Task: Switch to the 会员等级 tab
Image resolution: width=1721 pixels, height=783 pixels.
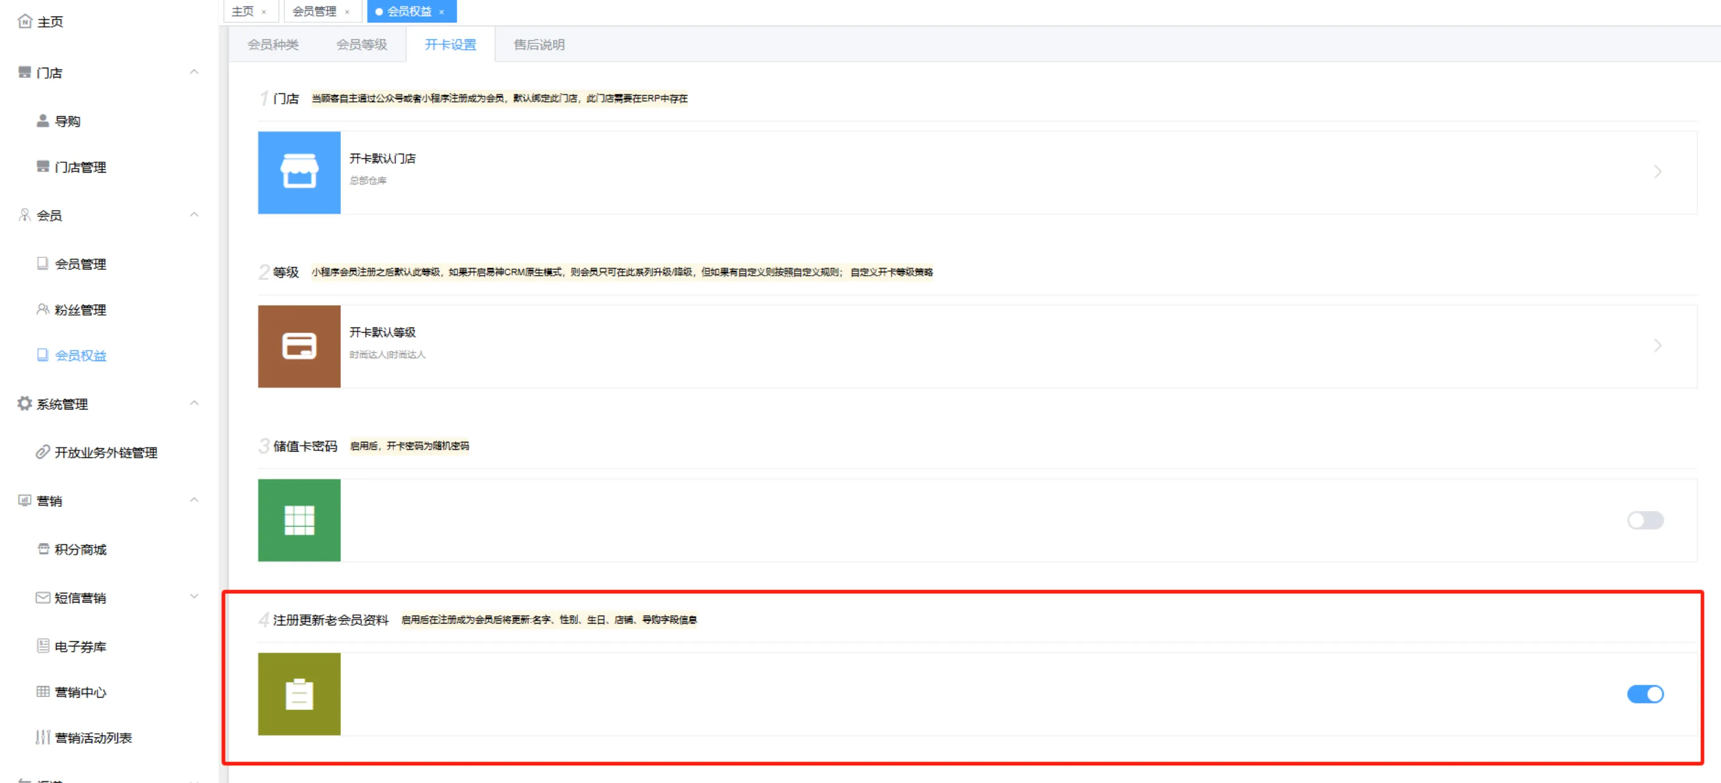Action: [x=361, y=45]
